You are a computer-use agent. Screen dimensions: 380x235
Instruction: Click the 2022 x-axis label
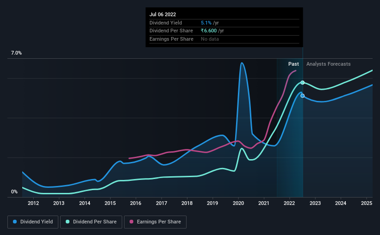[x=289, y=203]
